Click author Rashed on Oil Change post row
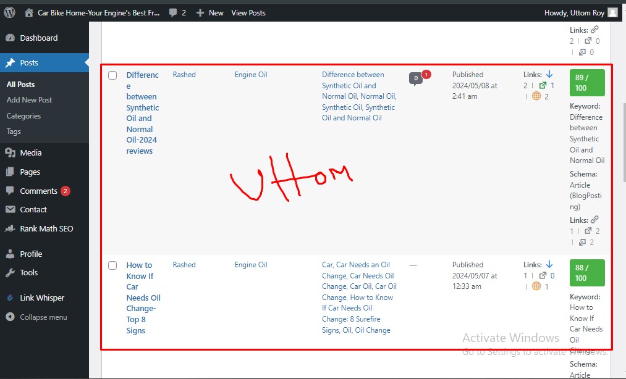Image resolution: width=626 pixels, height=379 pixels. pos(184,265)
